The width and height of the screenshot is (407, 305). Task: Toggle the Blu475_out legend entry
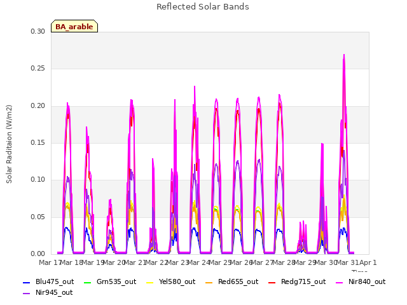(x=48, y=282)
